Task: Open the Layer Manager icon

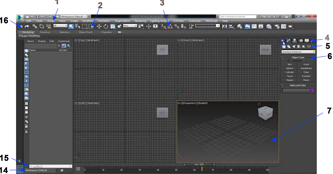Action: (x=240, y=27)
